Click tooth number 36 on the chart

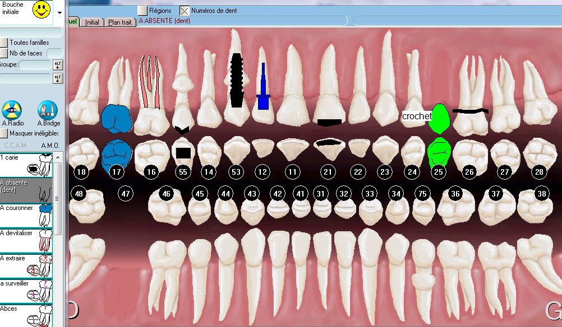(455, 194)
